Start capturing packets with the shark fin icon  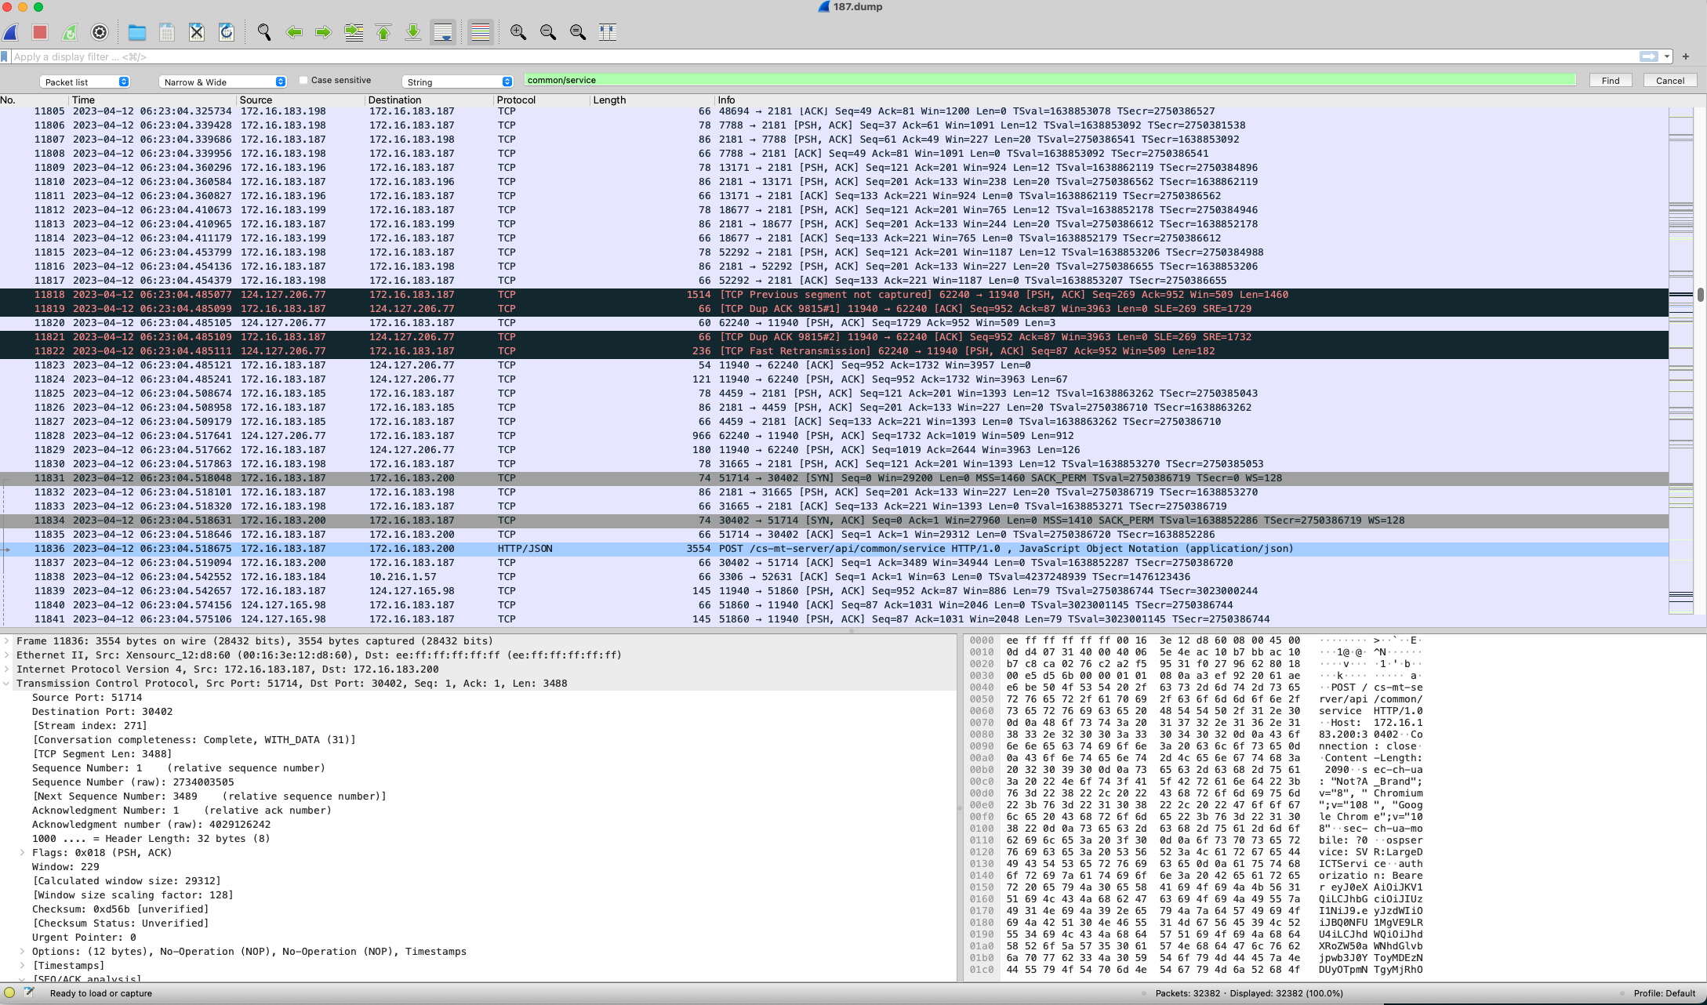tap(10, 32)
